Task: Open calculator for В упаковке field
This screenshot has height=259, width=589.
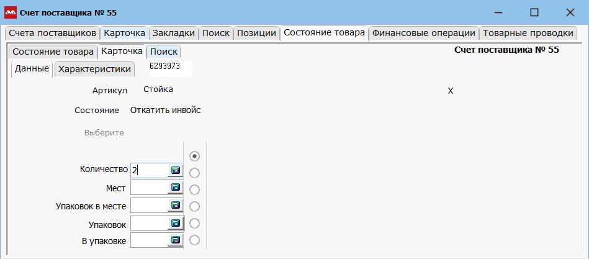Action: (x=175, y=240)
